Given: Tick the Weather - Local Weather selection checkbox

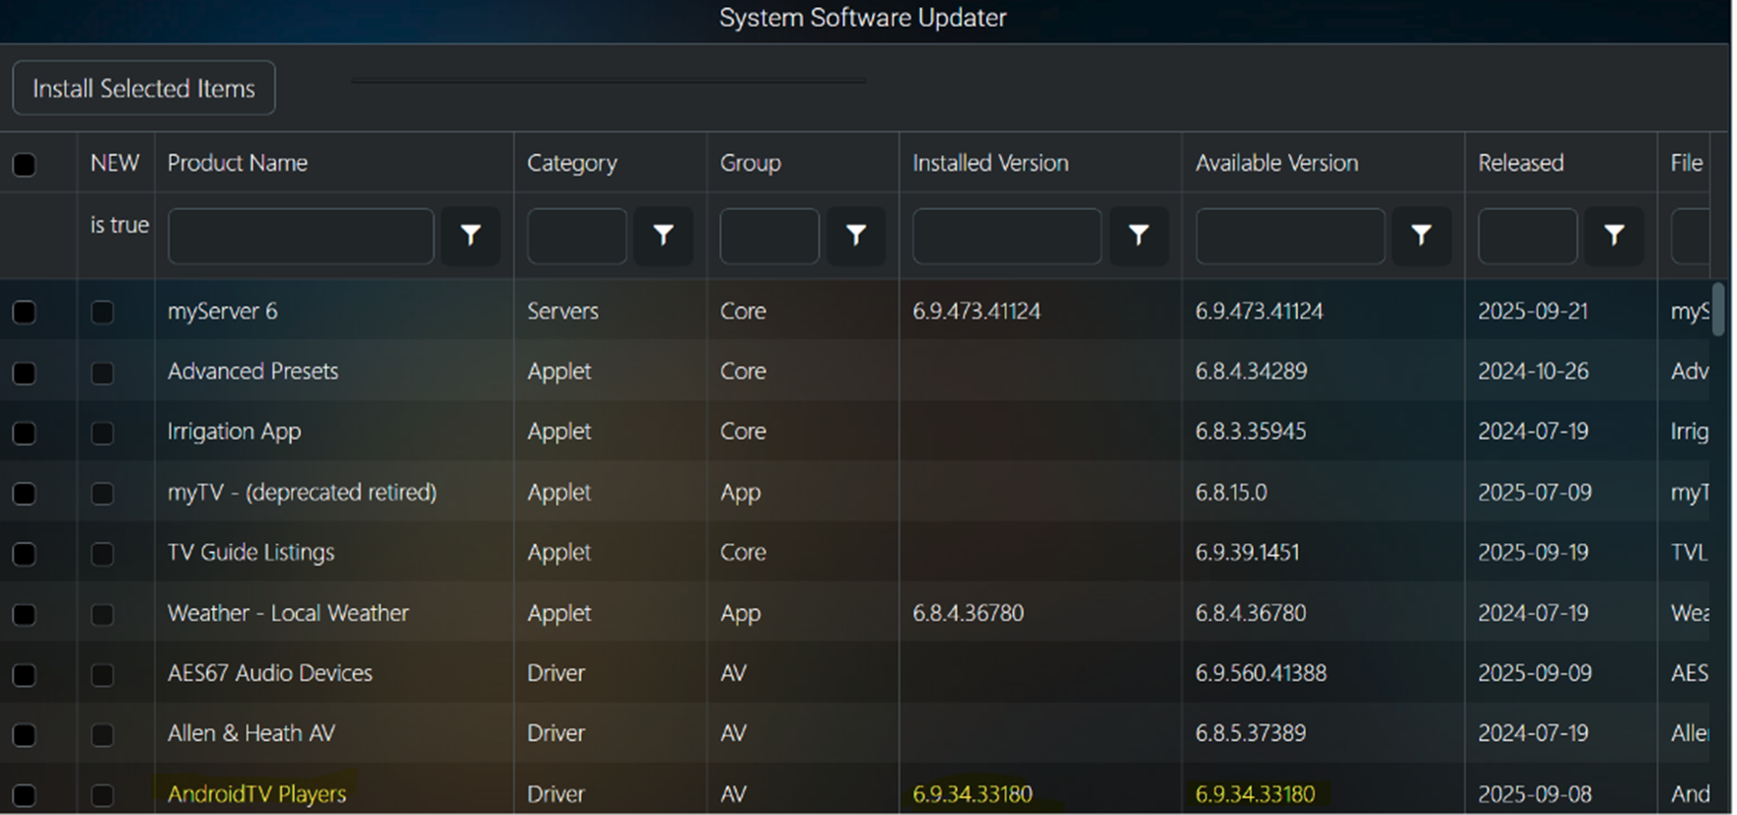Looking at the screenshot, I should (25, 615).
